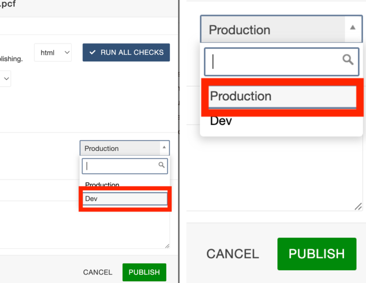Click the resize grip on the zoomed panel
Screen dimensions: 366x283
point(358,207)
